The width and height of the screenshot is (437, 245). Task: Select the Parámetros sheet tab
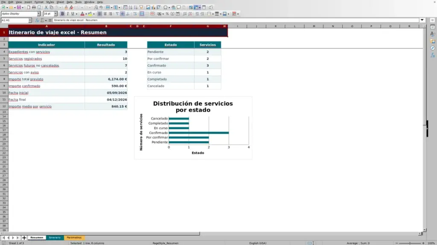coord(74,237)
